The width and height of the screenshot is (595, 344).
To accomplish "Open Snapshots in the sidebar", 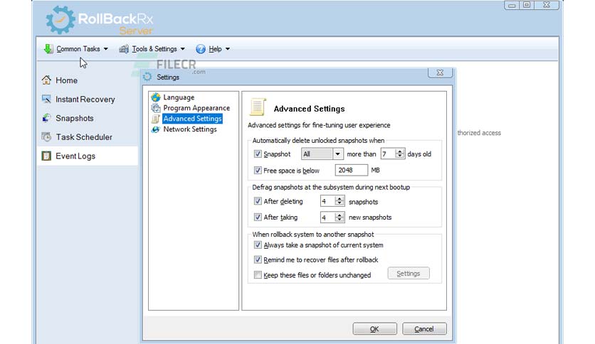I will click(88, 118).
